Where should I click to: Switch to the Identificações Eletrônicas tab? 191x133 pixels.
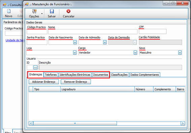click(x=75, y=75)
